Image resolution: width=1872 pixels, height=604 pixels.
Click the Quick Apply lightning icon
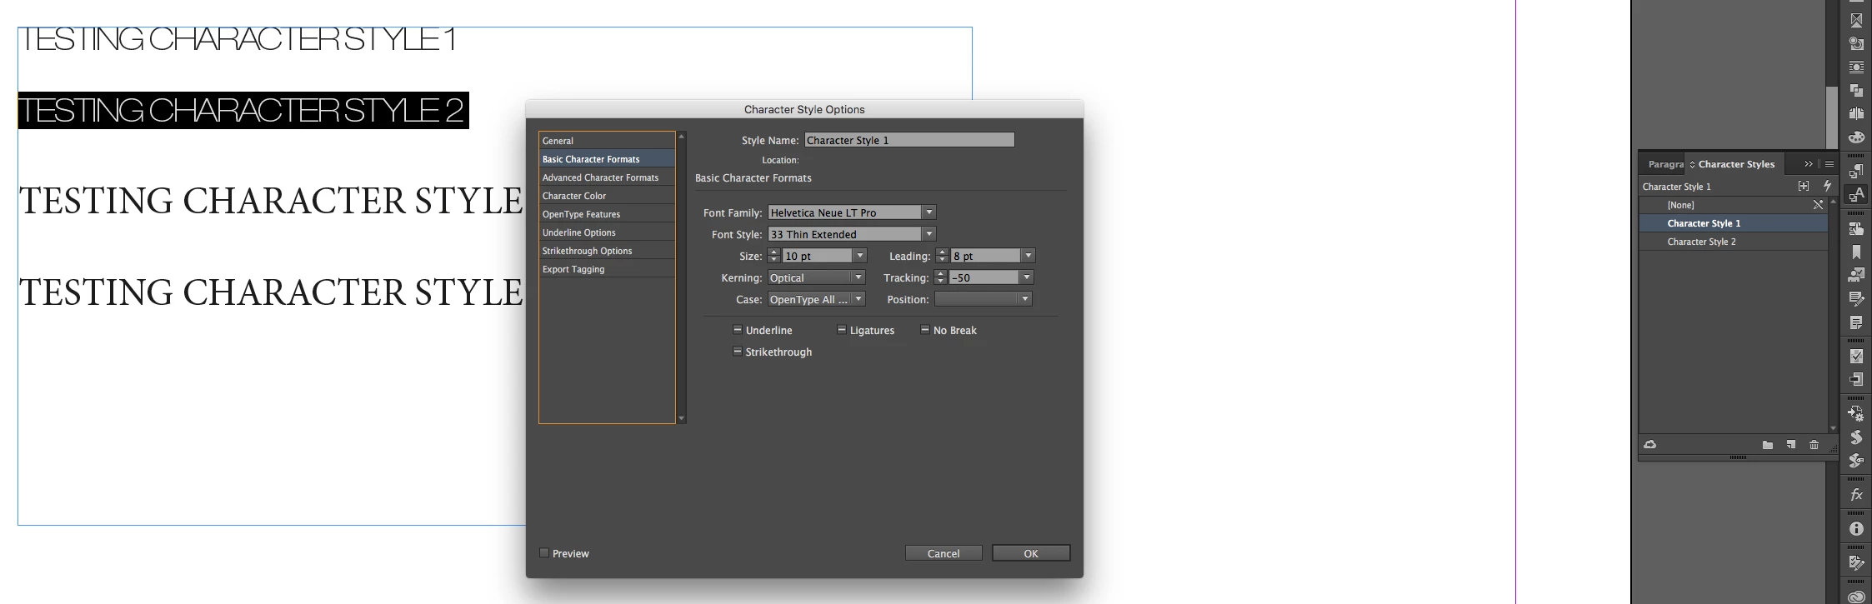1827,186
